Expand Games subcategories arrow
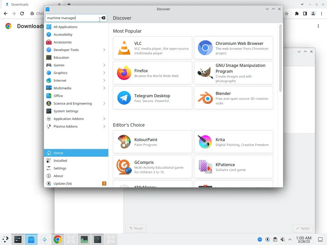Viewport: 327px width, 245px height. 104,65
